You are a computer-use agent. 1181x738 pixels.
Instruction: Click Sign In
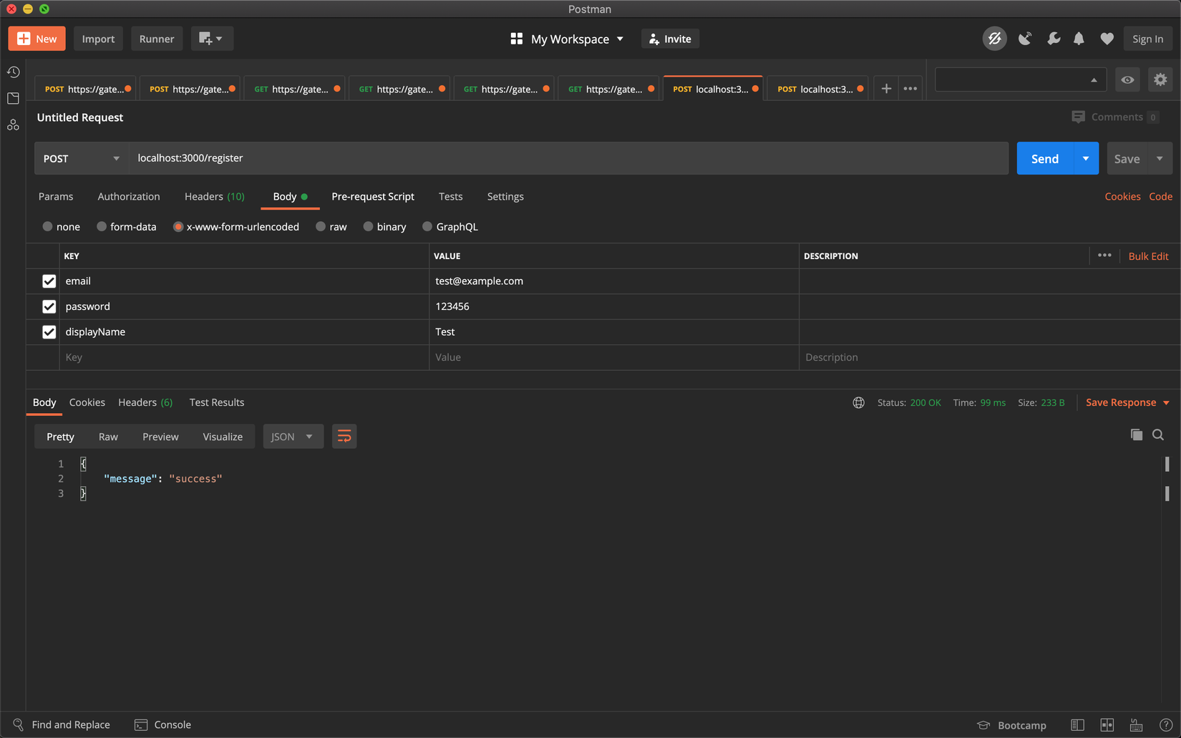(x=1147, y=39)
